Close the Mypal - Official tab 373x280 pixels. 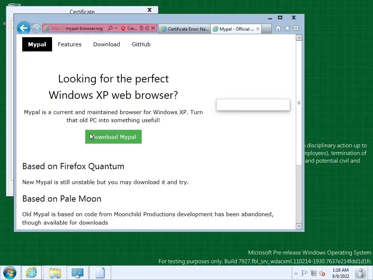coord(258,29)
